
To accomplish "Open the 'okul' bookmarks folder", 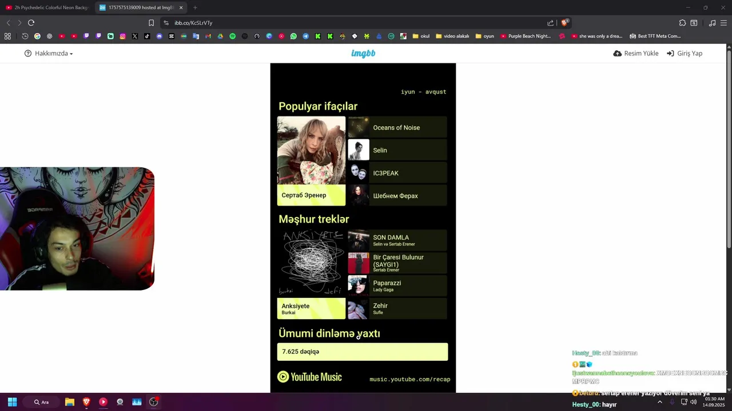I will pos(420,36).
